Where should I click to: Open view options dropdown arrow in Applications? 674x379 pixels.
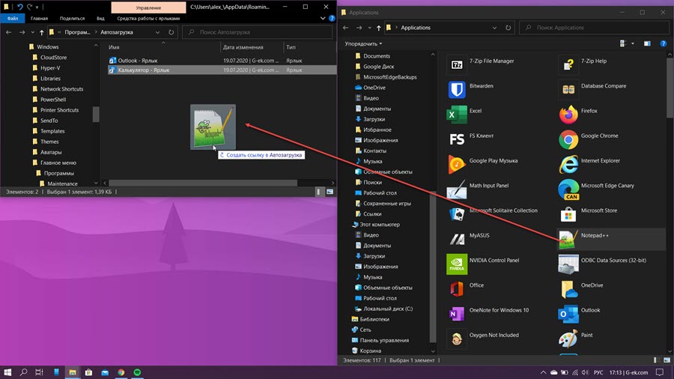pos(633,43)
